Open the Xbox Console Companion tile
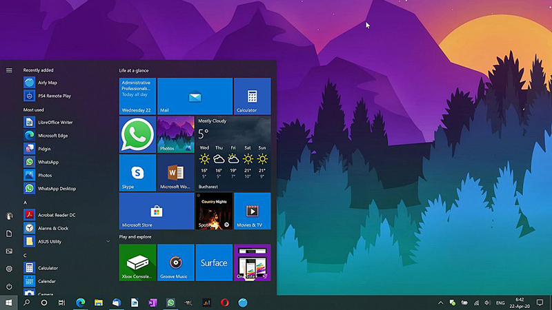Image resolution: width=552 pixels, height=310 pixels. tap(137, 262)
